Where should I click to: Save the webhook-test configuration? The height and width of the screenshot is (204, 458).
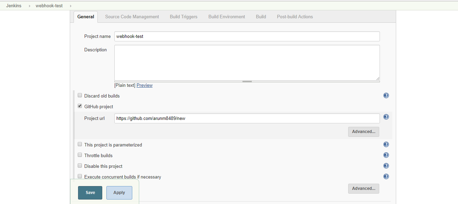(x=90, y=193)
